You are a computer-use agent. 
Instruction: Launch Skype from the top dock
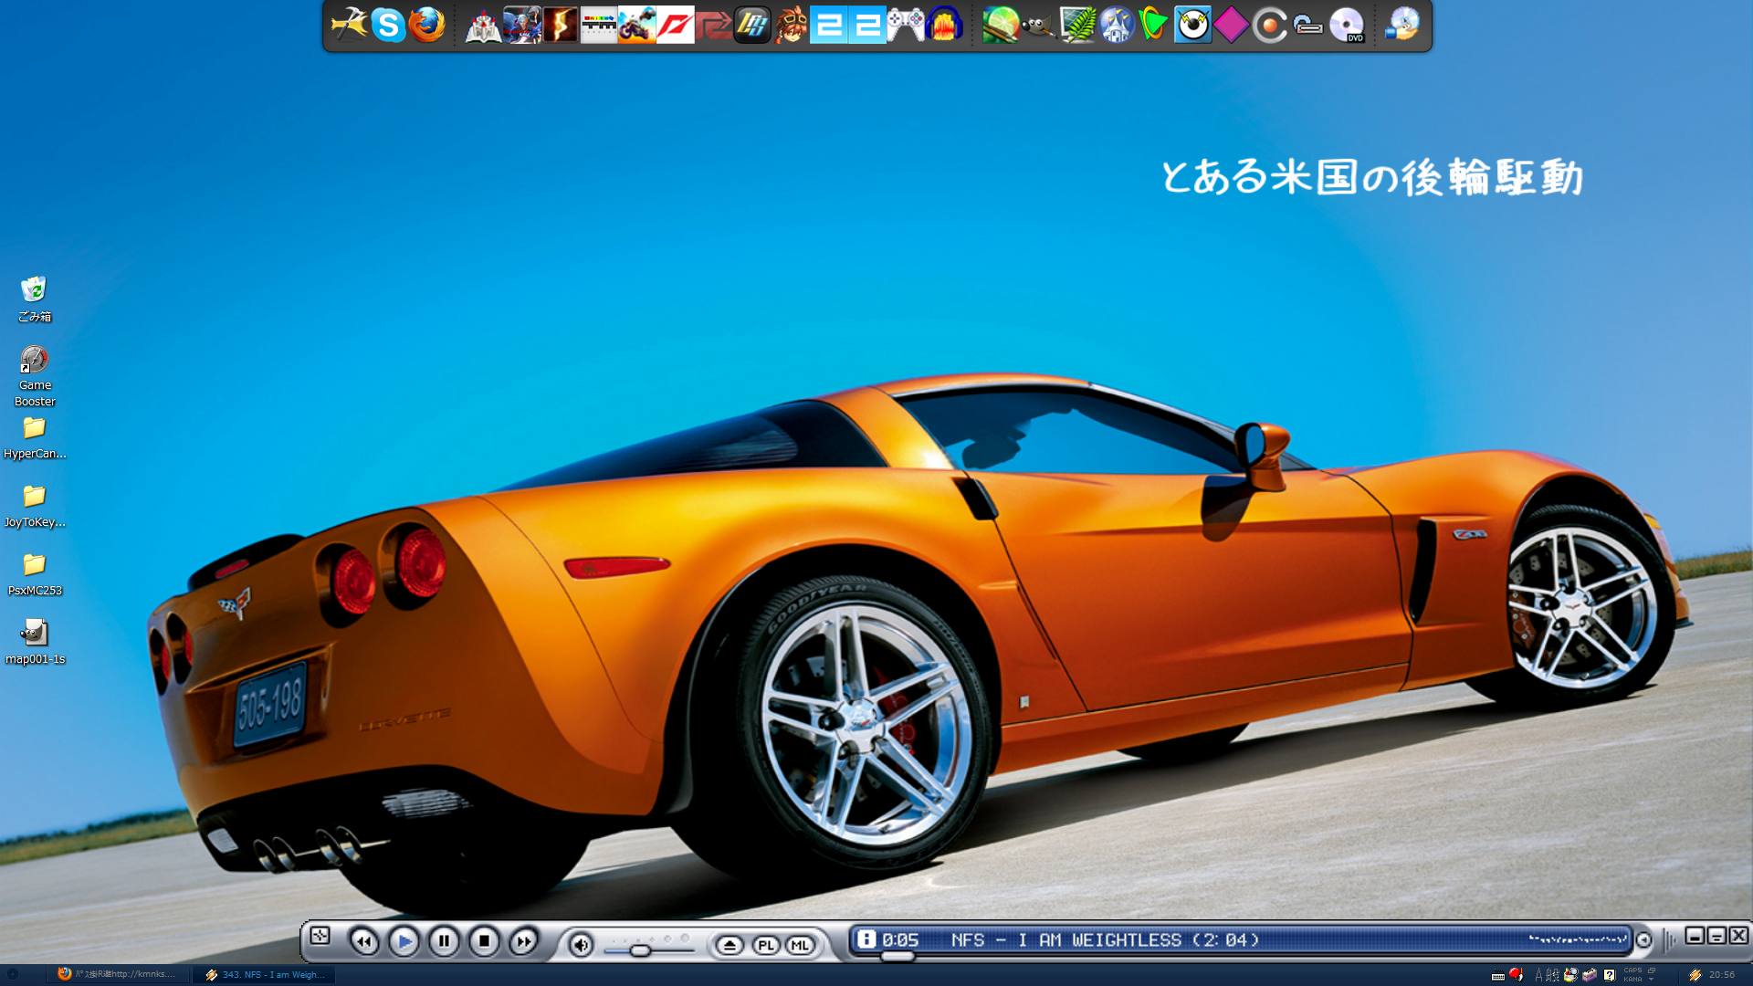pyautogui.click(x=388, y=26)
